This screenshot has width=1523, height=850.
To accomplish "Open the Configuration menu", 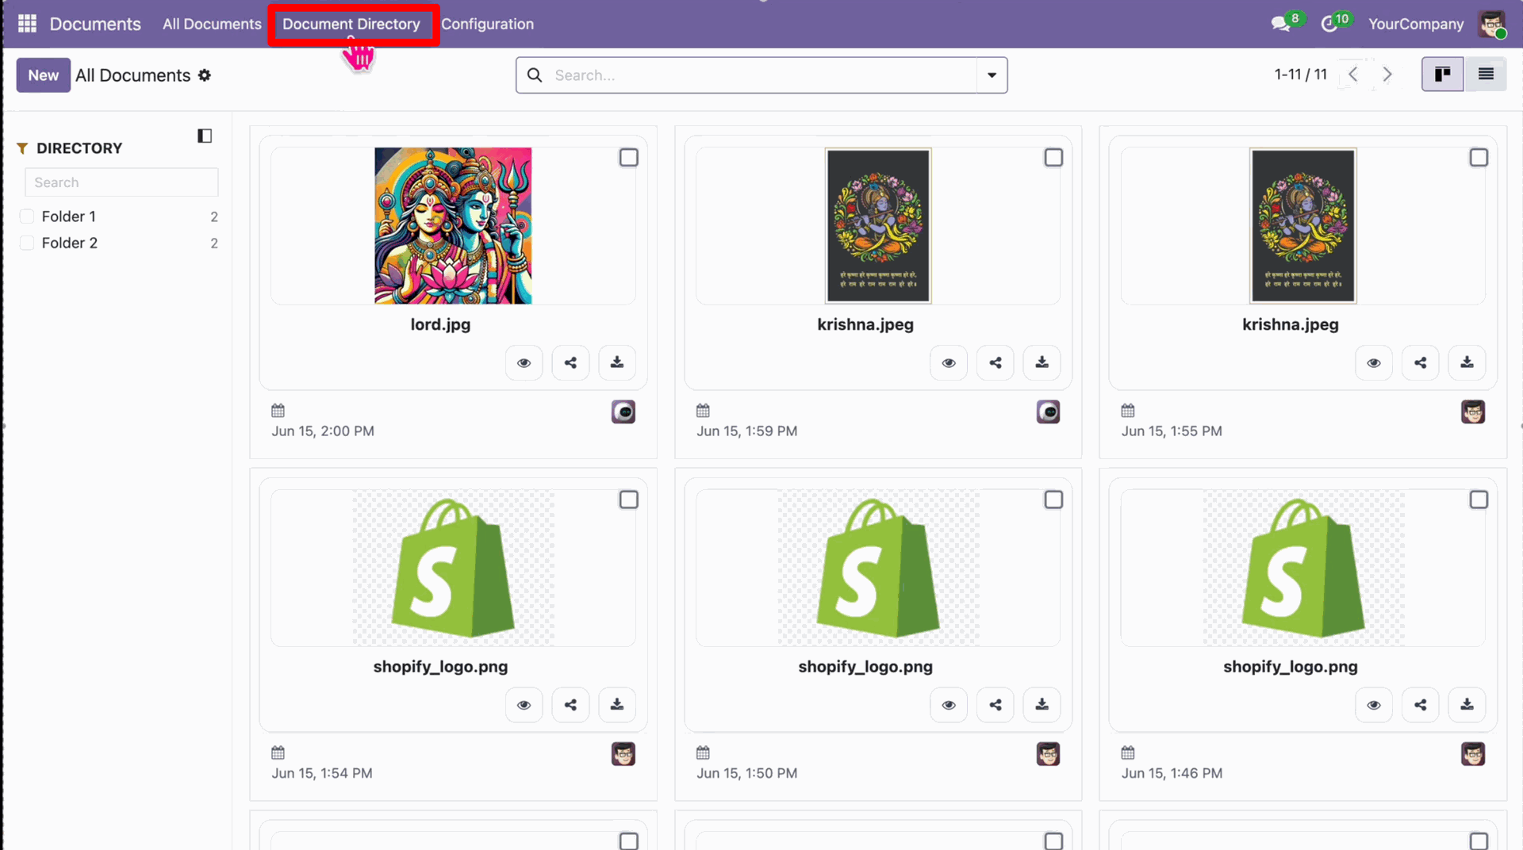I will (487, 24).
